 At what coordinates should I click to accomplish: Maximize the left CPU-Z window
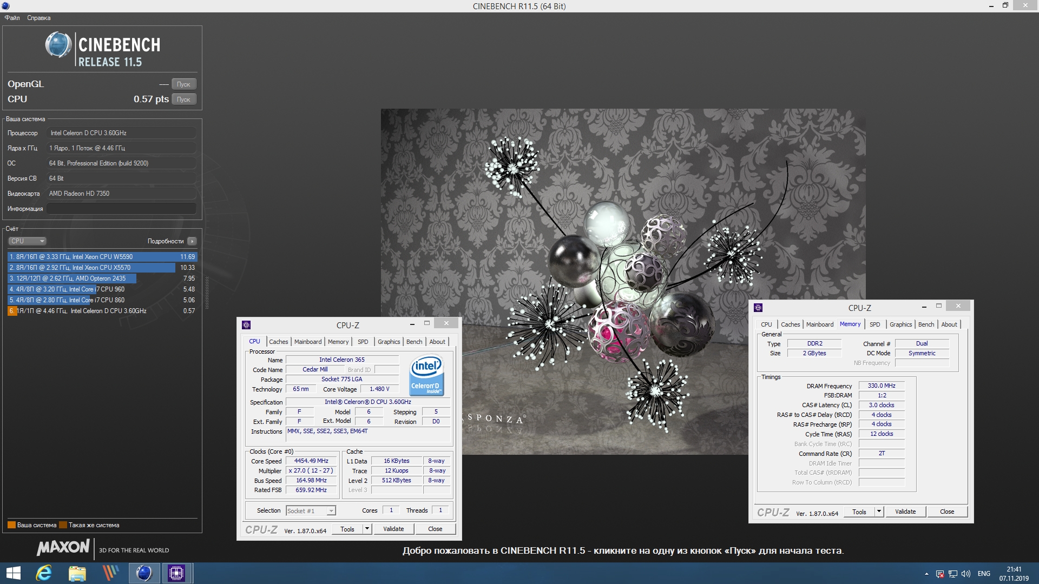pos(427,323)
